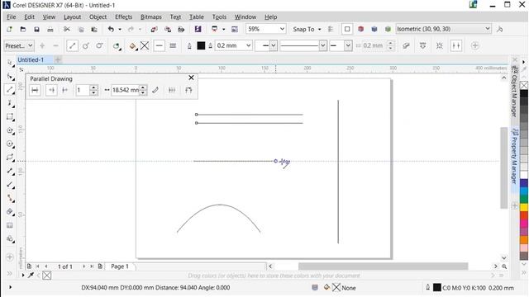
Task: Toggle the perpendicular 2-point line mode
Action: point(86,46)
